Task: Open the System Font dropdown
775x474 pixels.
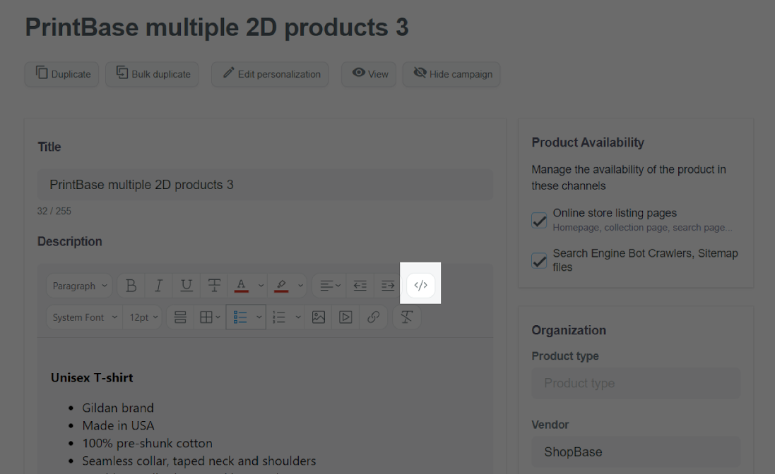Action: pyautogui.click(x=85, y=317)
